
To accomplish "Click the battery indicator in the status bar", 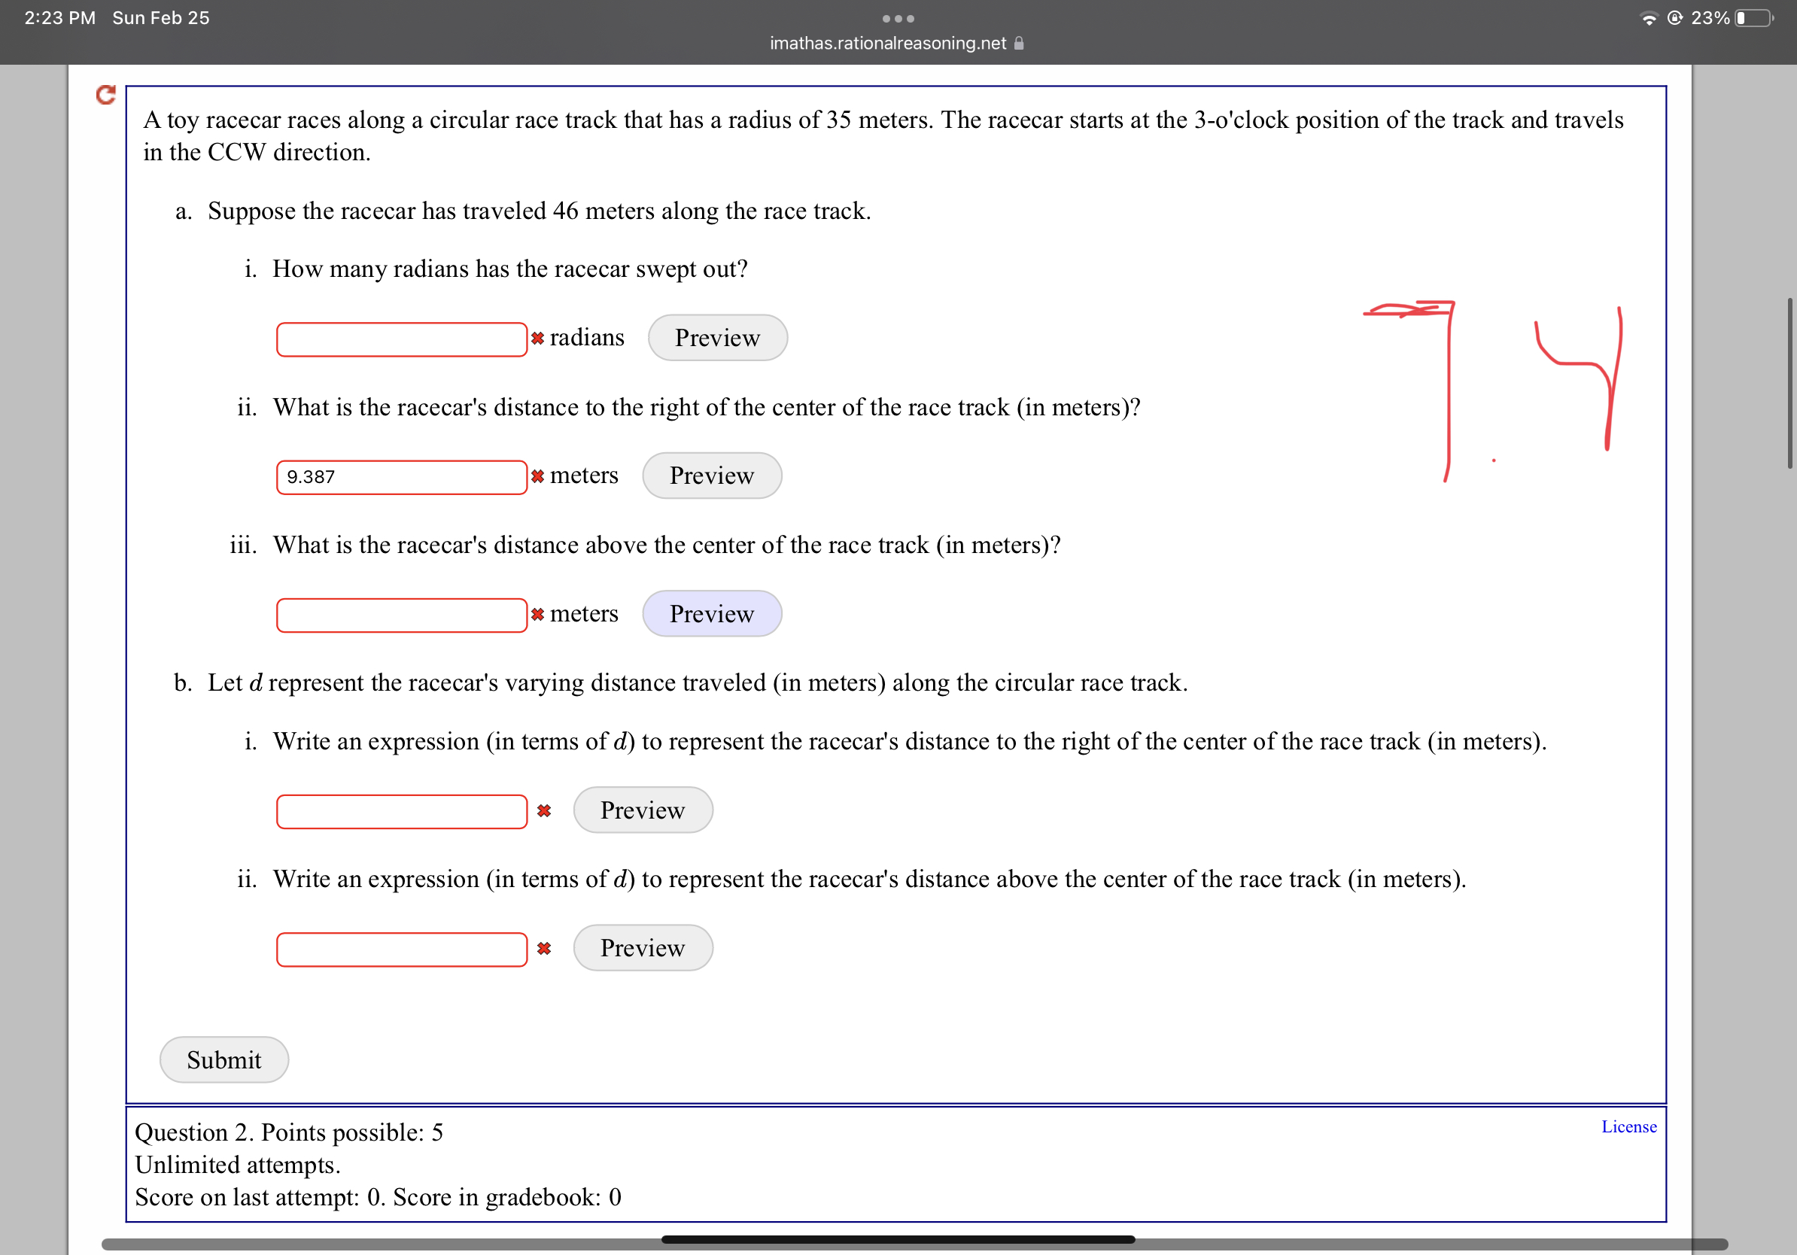I will coord(1753,17).
